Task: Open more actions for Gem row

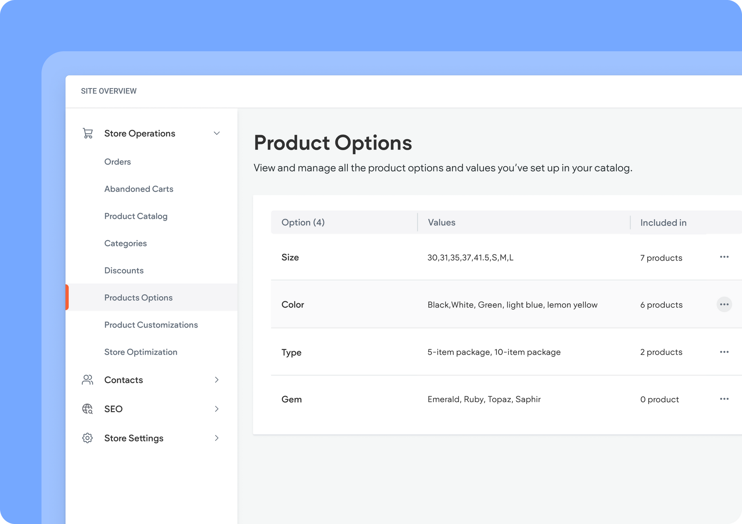Action: (x=724, y=399)
